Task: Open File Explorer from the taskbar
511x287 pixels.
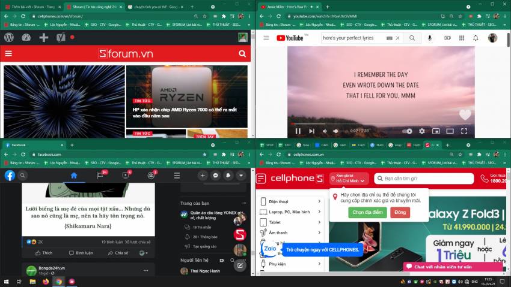Action: coord(32,282)
